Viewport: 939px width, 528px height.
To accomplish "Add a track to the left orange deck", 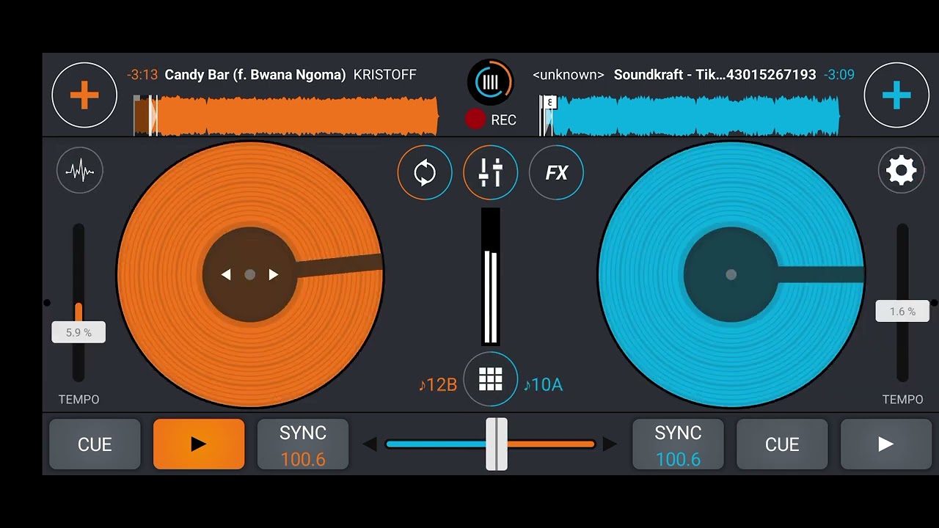I will 84,95.
